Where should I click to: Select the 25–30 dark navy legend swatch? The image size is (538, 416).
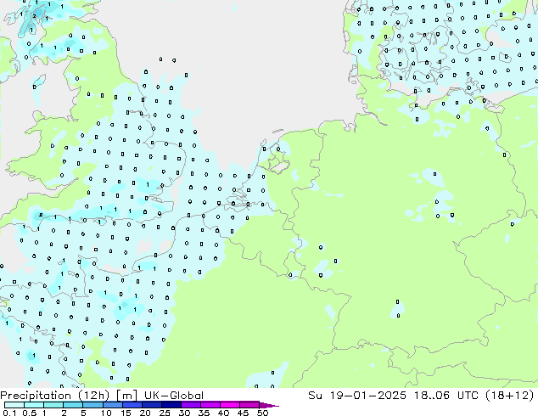pos(171,405)
